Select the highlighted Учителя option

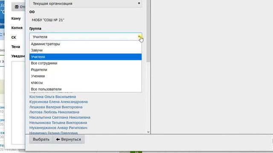click(x=85, y=57)
